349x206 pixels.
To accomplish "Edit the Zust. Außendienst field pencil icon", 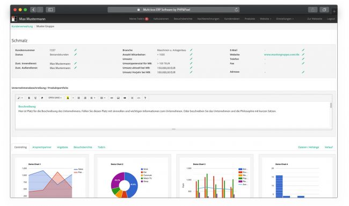I will point(76,68).
